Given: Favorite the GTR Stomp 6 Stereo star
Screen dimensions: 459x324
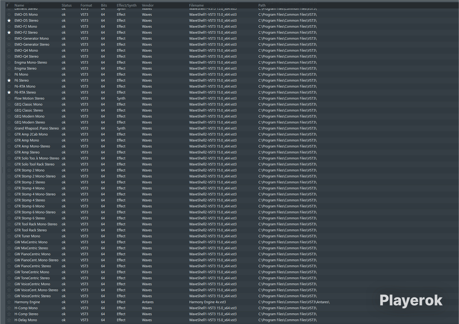Looking at the screenshot, I should (9, 218).
